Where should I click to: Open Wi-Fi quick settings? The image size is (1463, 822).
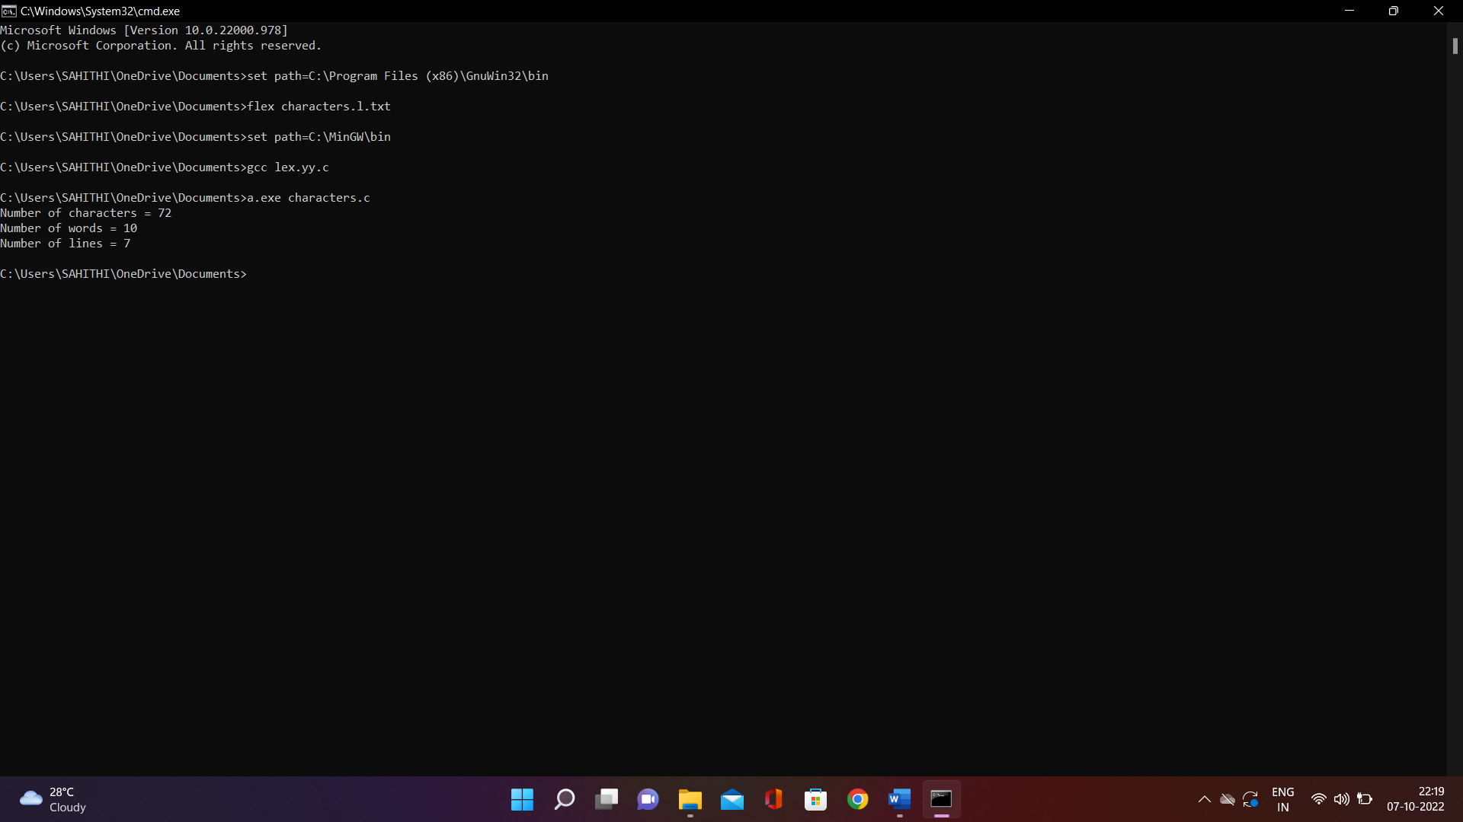point(1319,799)
